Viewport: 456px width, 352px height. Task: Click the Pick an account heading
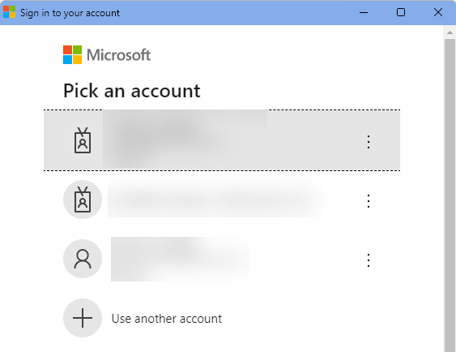pos(132,91)
